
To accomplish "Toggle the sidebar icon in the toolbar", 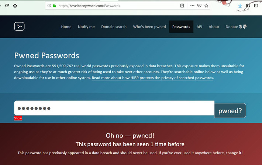I will point(256,6).
